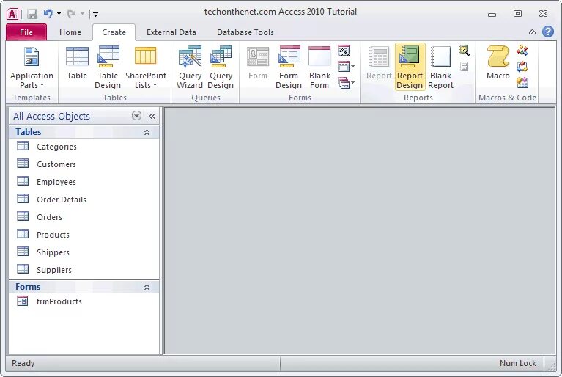Launch the Report Wizard icon
Image resolution: width=562 pixels, height=377 pixels.
[464, 51]
